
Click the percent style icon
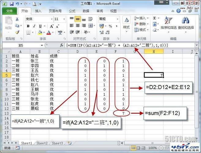click(x=110, y=26)
